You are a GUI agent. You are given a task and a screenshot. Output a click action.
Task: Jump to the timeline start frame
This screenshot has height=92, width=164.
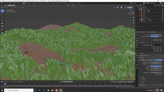(64, 82)
